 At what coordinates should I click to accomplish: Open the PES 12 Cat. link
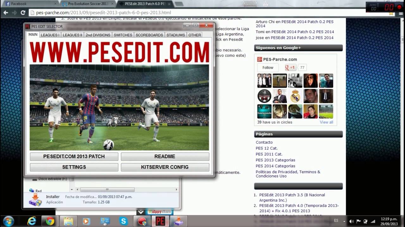pyautogui.click(x=267, y=148)
